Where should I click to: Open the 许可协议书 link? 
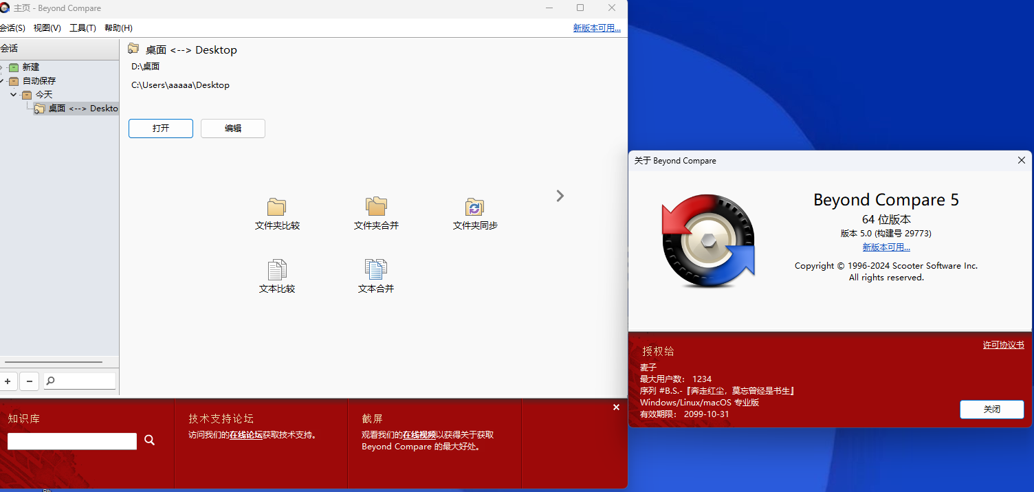(1003, 345)
